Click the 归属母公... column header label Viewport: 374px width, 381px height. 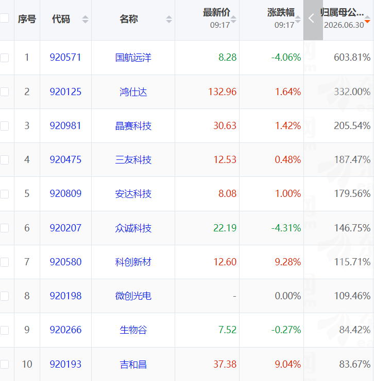[x=342, y=12]
